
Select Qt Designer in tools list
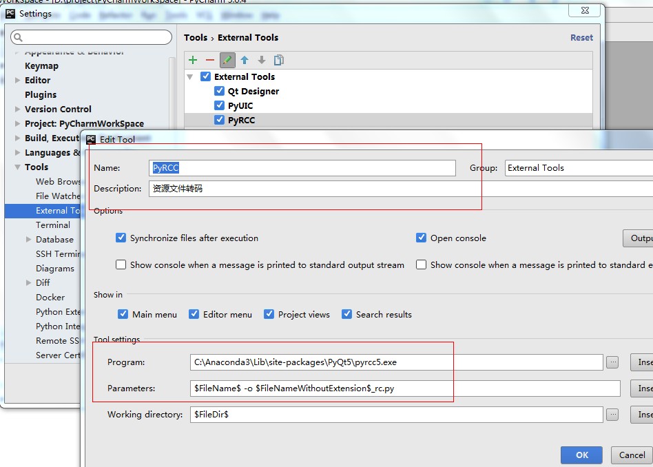pos(253,91)
